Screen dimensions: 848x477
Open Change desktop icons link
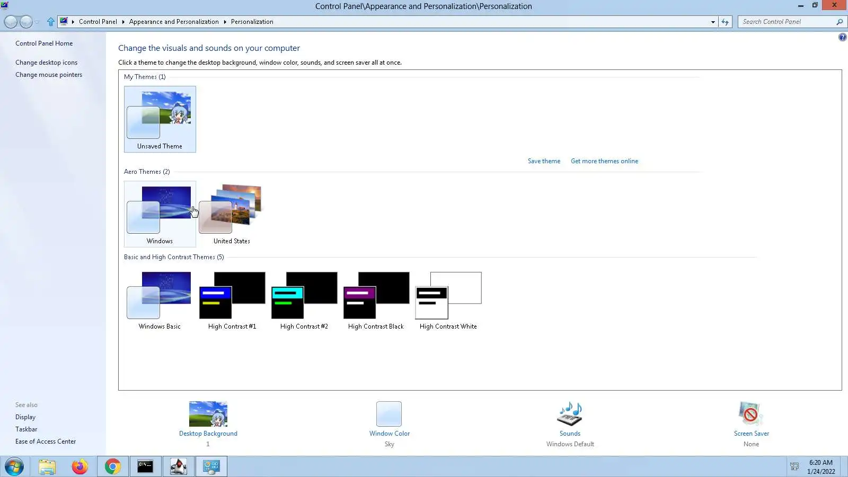tap(46, 63)
